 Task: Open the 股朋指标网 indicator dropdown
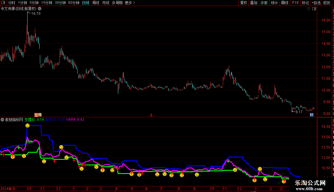click(x=2, y=120)
